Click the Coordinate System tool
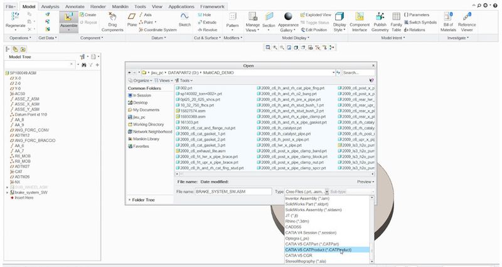Screen dimensions: 502x267 click(158, 30)
